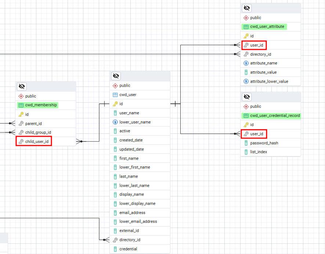Select the cwd_user table name
The width and height of the screenshot is (325, 254).
tap(128, 95)
